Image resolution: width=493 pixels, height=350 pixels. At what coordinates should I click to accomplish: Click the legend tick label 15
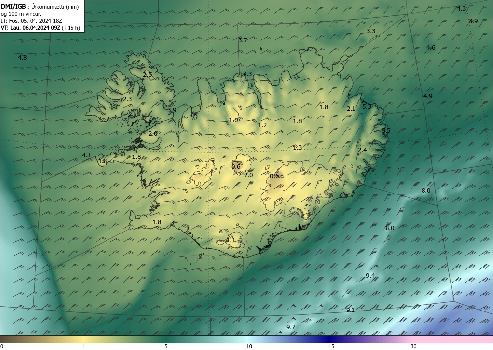pyautogui.click(x=331, y=347)
